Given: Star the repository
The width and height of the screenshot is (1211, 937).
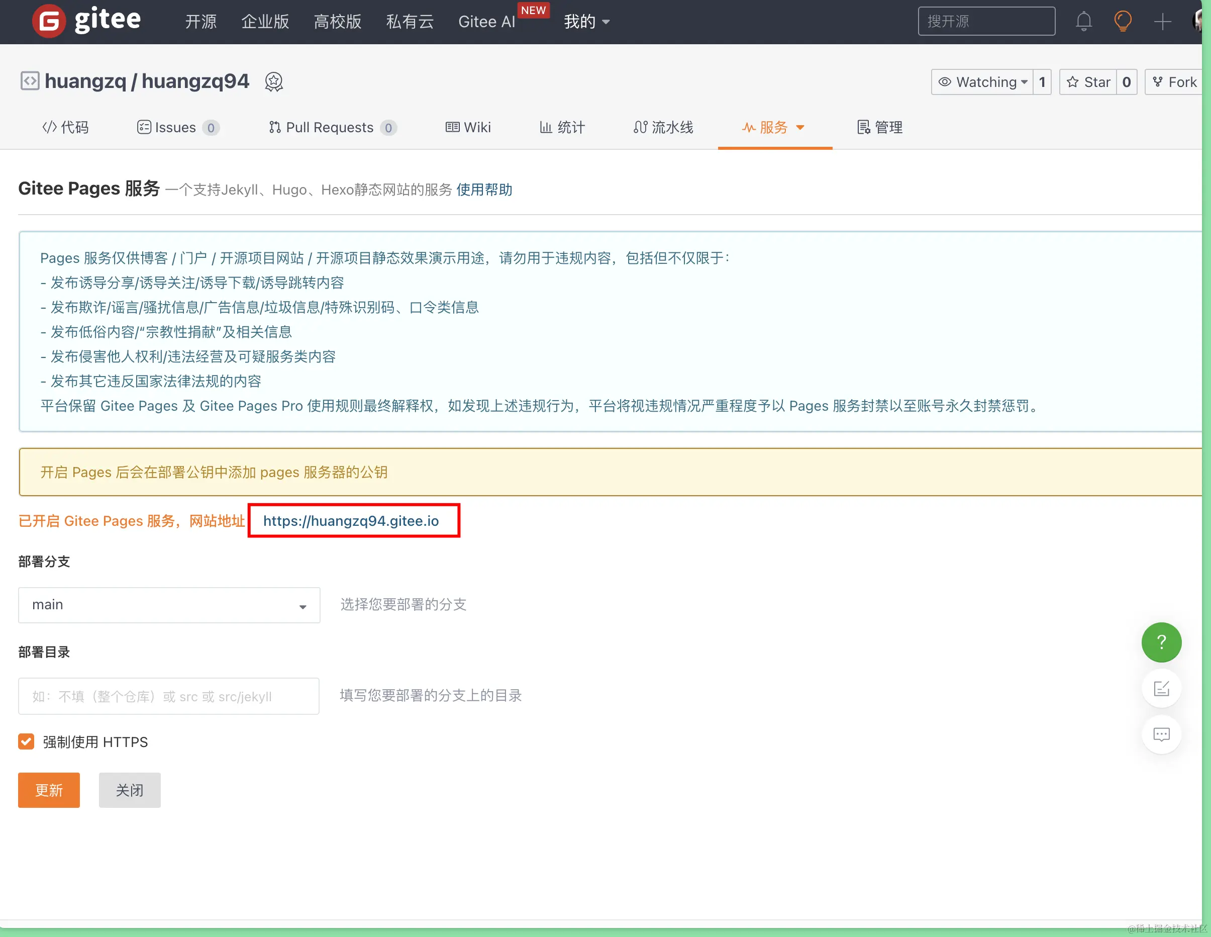Looking at the screenshot, I should (1088, 82).
